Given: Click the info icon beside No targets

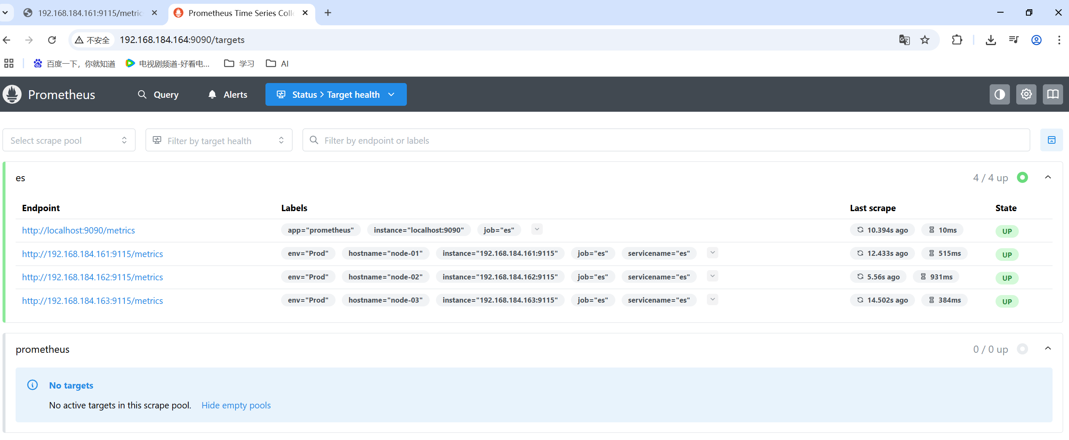Looking at the screenshot, I should click(x=32, y=385).
